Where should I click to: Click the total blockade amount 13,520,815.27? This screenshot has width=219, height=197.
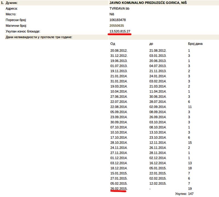coord(120,31)
